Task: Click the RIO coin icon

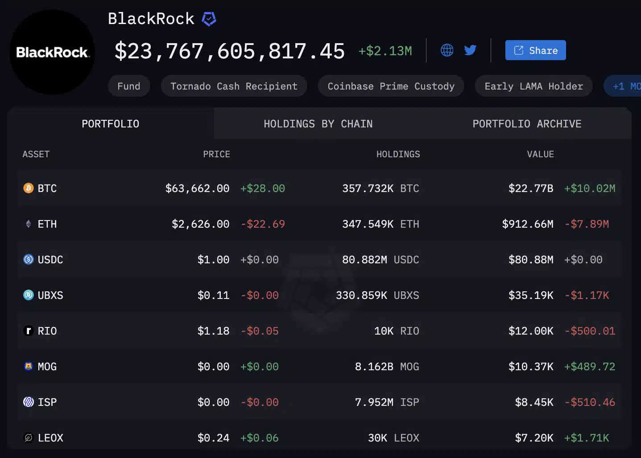Action: click(29, 331)
